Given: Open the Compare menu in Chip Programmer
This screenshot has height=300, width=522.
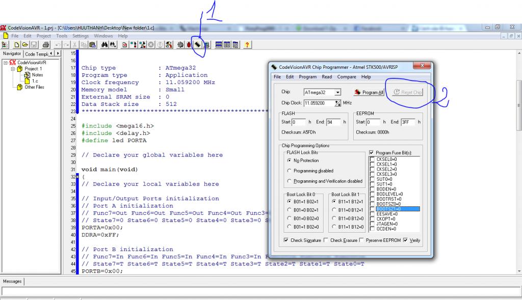Looking at the screenshot, I should pos(347,77).
